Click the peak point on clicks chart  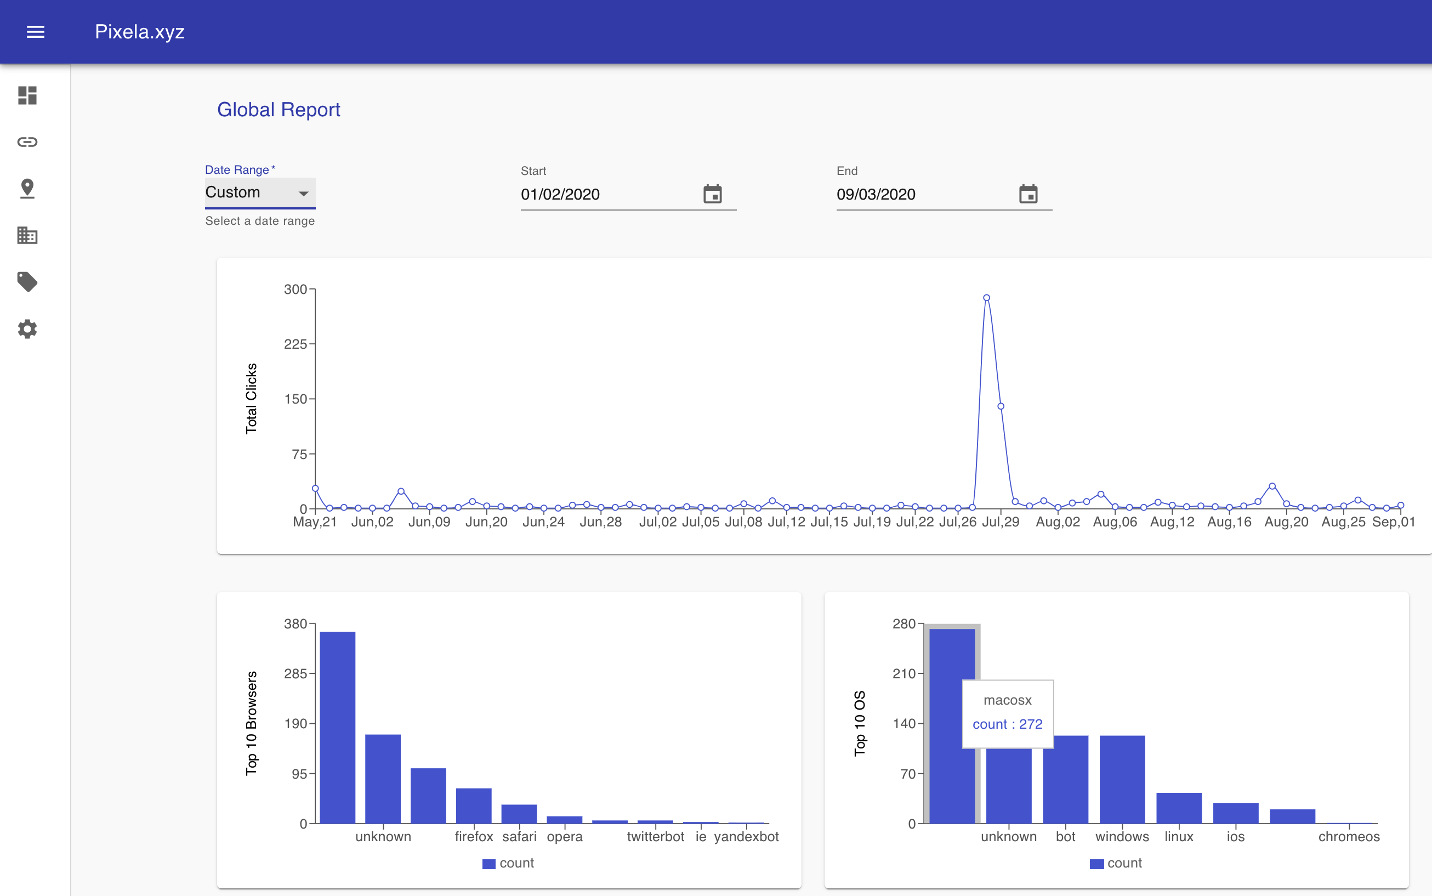point(986,298)
